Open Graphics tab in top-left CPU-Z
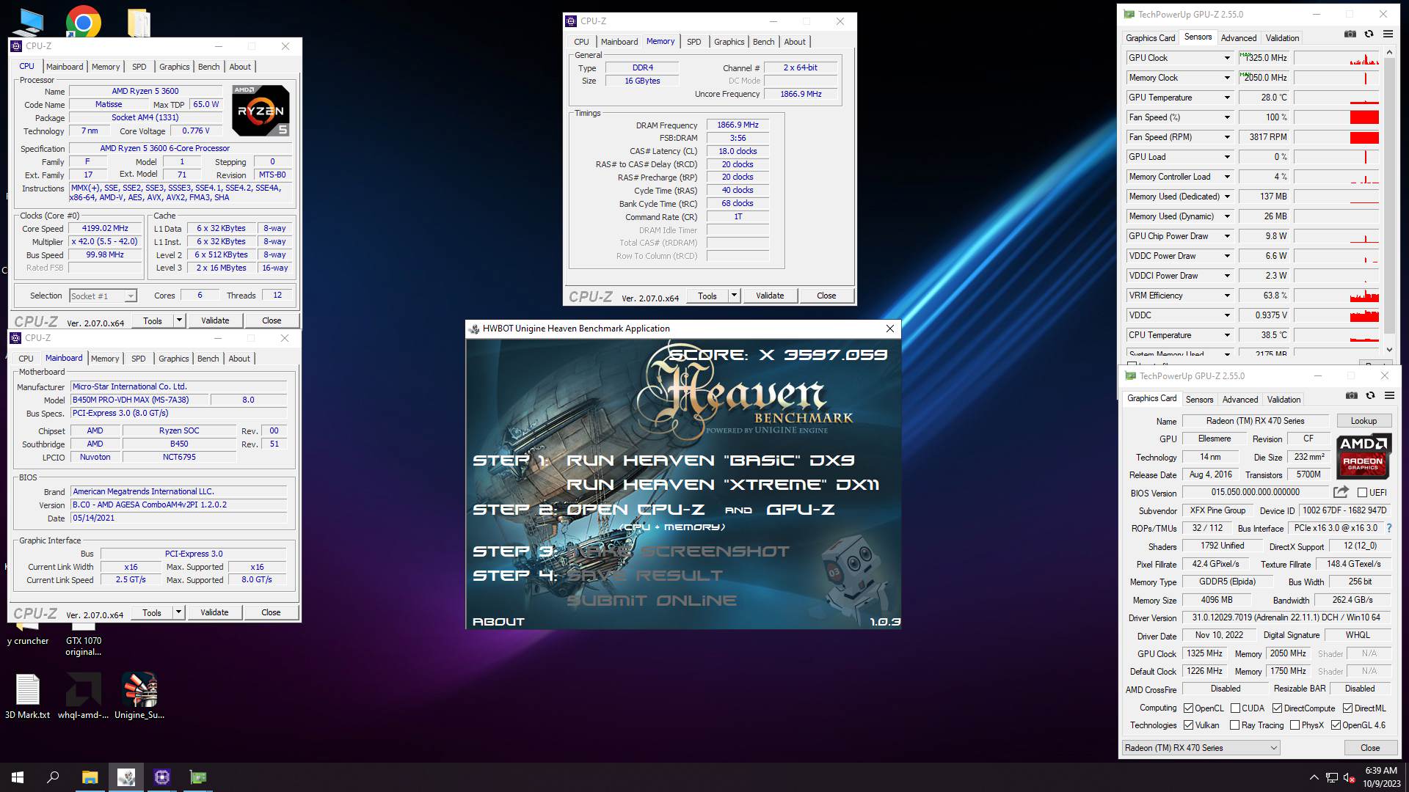This screenshot has width=1409, height=792. pyautogui.click(x=174, y=67)
